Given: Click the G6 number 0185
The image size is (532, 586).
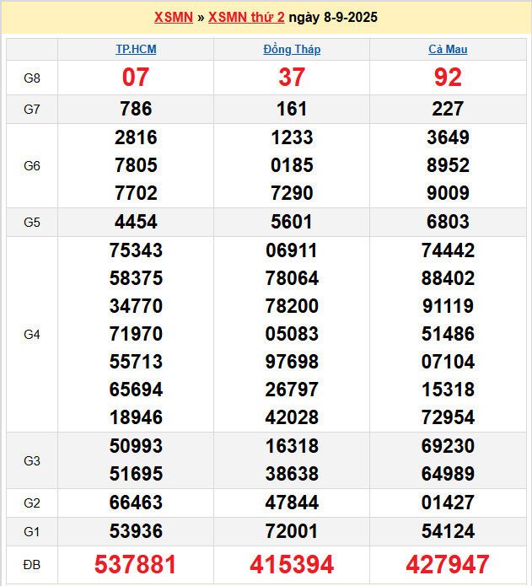Looking at the screenshot, I should pyautogui.click(x=292, y=165).
